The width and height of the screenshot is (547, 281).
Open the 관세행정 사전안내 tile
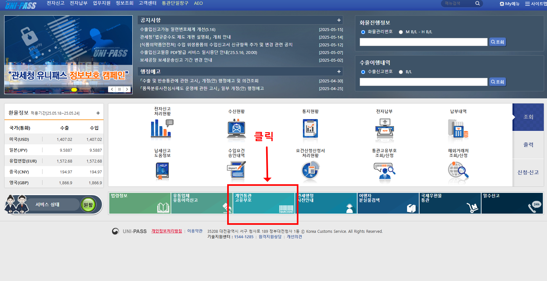click(x=326, y=203)
